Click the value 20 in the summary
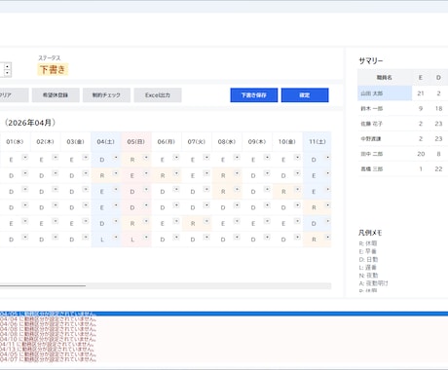This screenshot has width=448, height=370. coord(421,154)
